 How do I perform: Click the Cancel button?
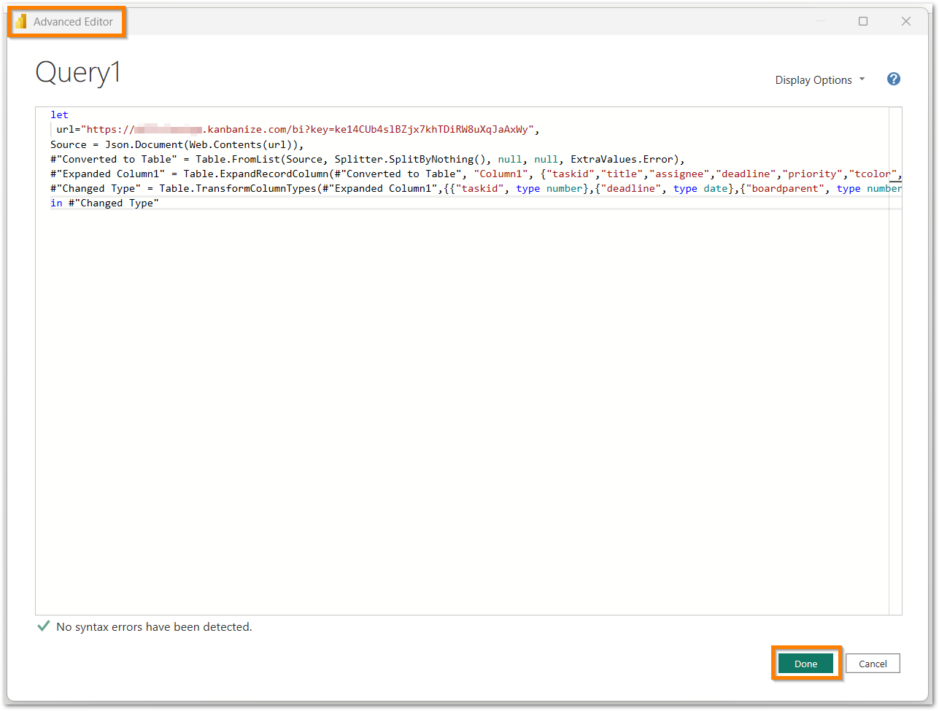click(873, 664)
